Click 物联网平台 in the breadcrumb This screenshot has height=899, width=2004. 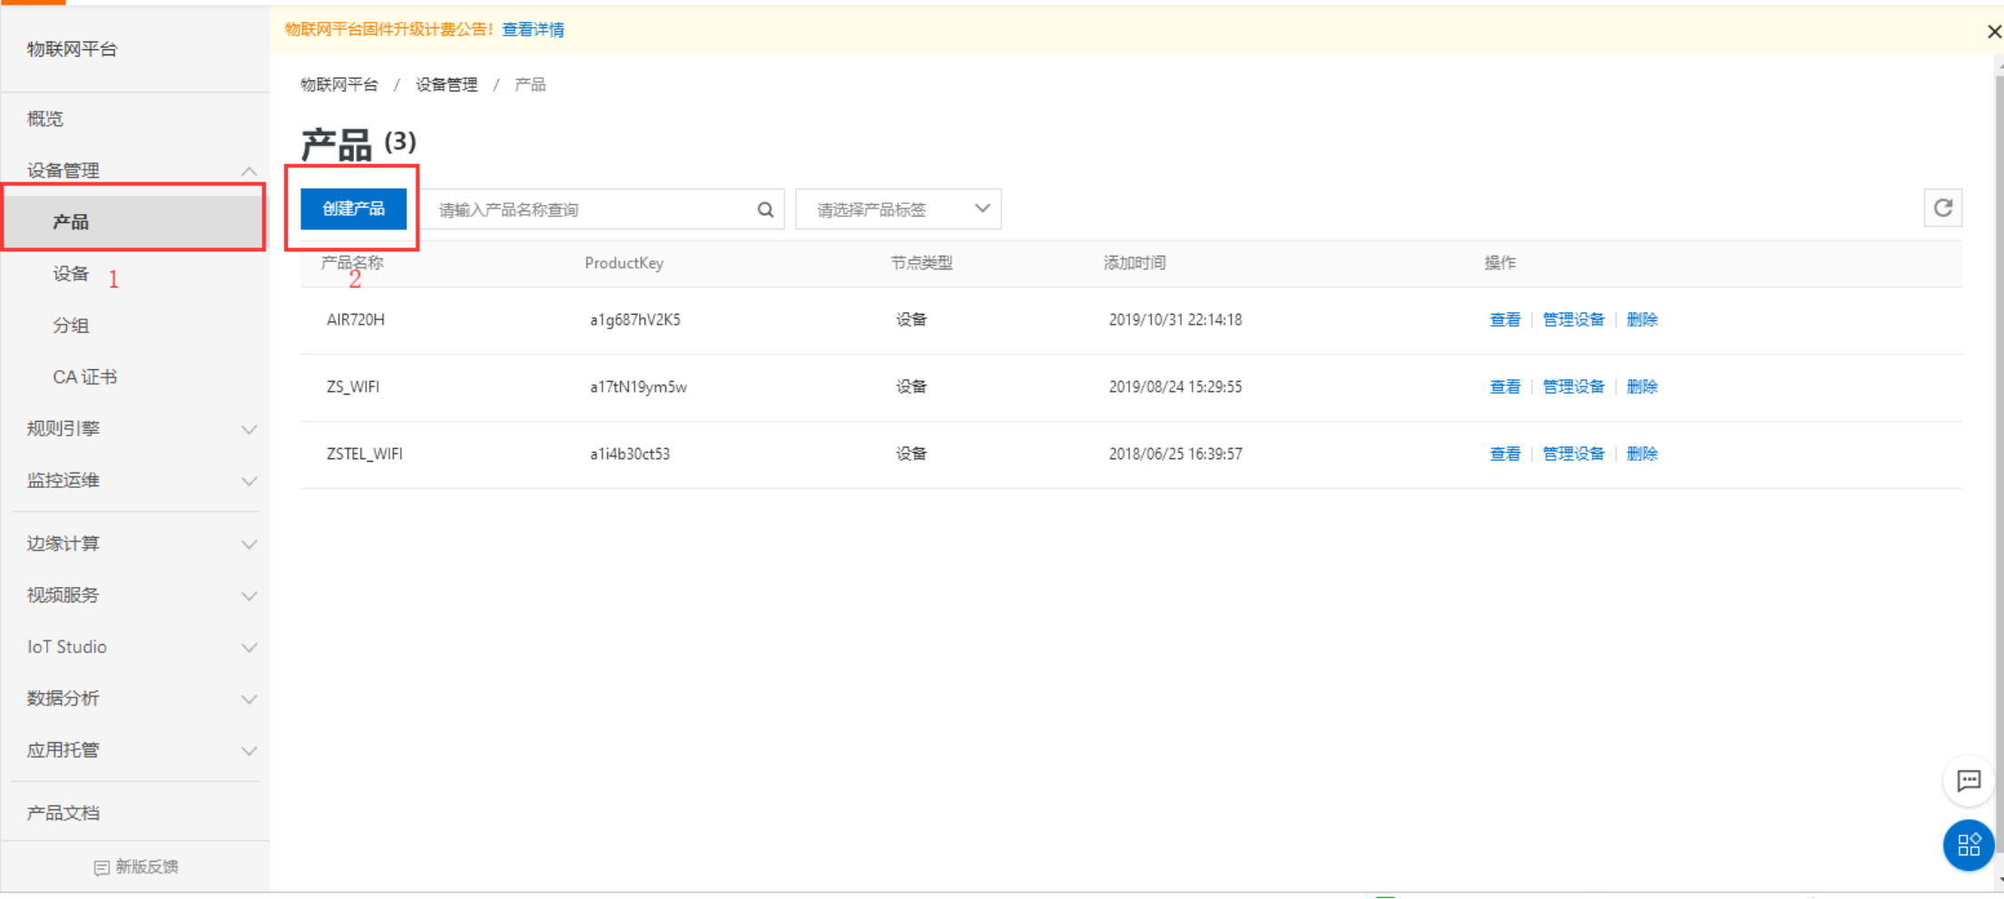[x=339, y=85]
